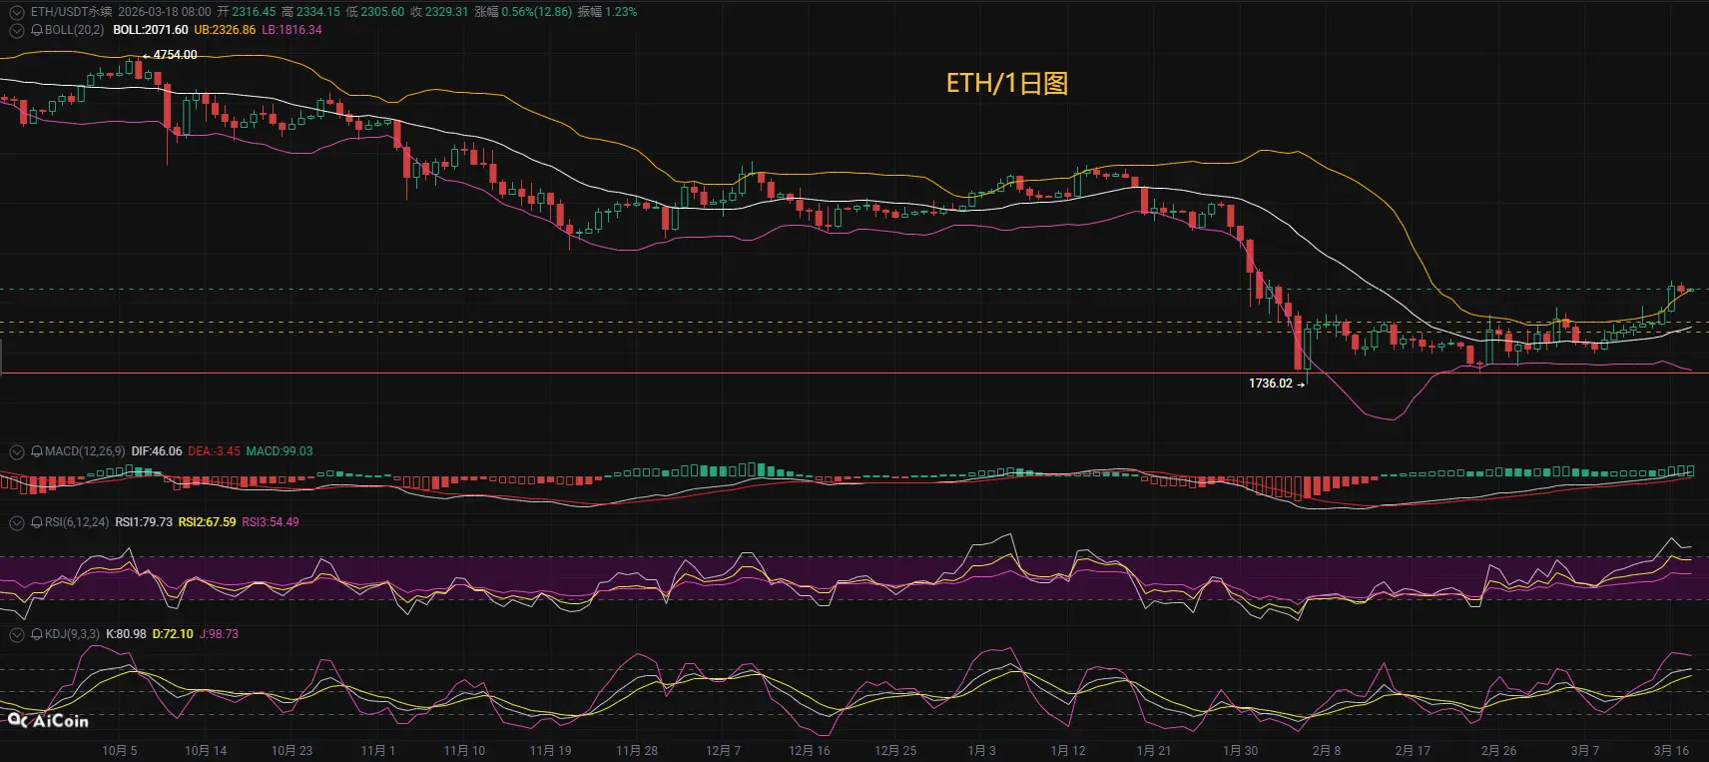Click the open price 2316.45
This screenshot has height=762, width=1709.
tap(254, 12)
